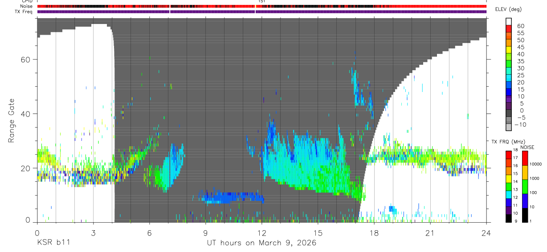Click the 'ELEV (deg)' legend title
Image resolution: width=547 pixels, height=252 pixels.
coord(509,9)
